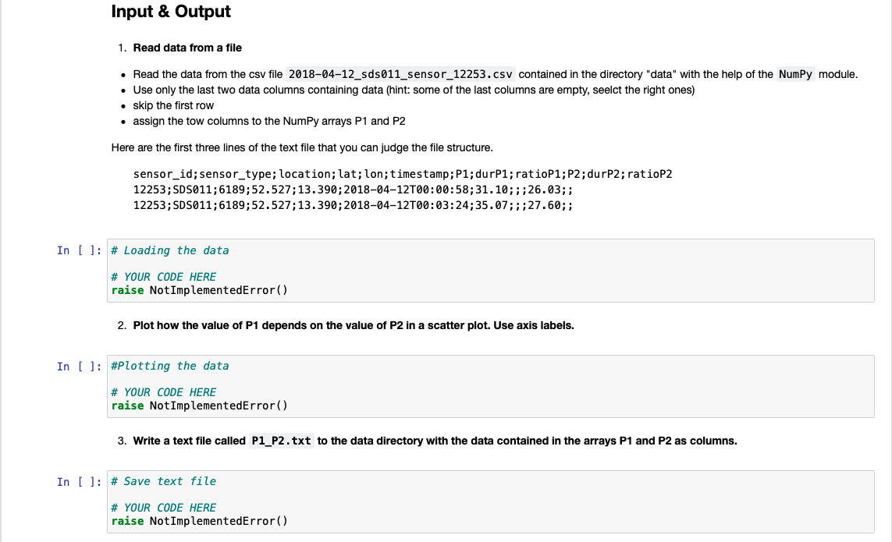Image resolution: width=892 pixels, height=542 pixels.
Task: Select the "skip the first row" bullet
Action: pos(173,105)
